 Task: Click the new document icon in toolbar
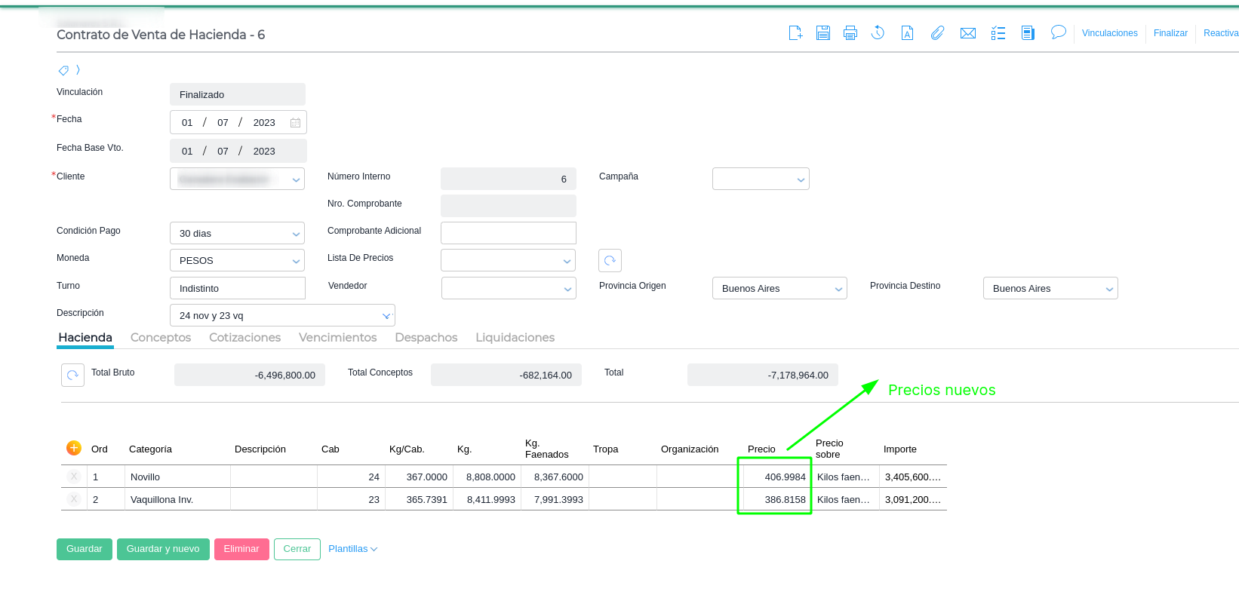tap(795, 33)
